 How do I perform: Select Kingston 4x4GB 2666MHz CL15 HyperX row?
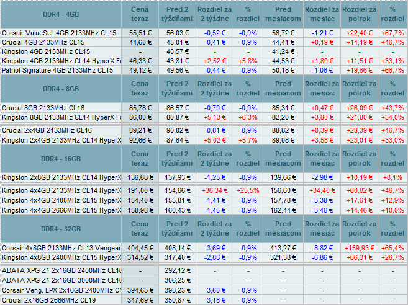pyautogui.click(x=61, y=210)
